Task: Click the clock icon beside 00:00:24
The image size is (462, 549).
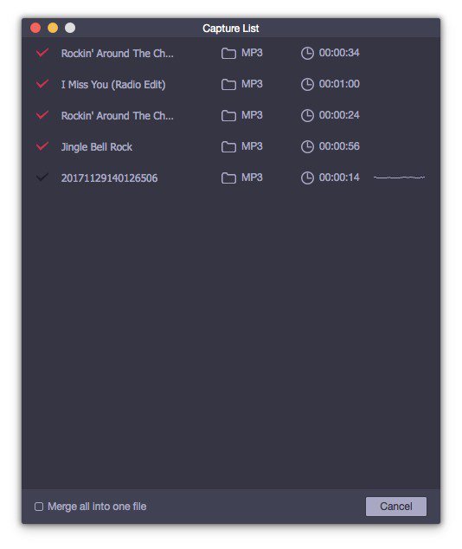Action: 307,115
